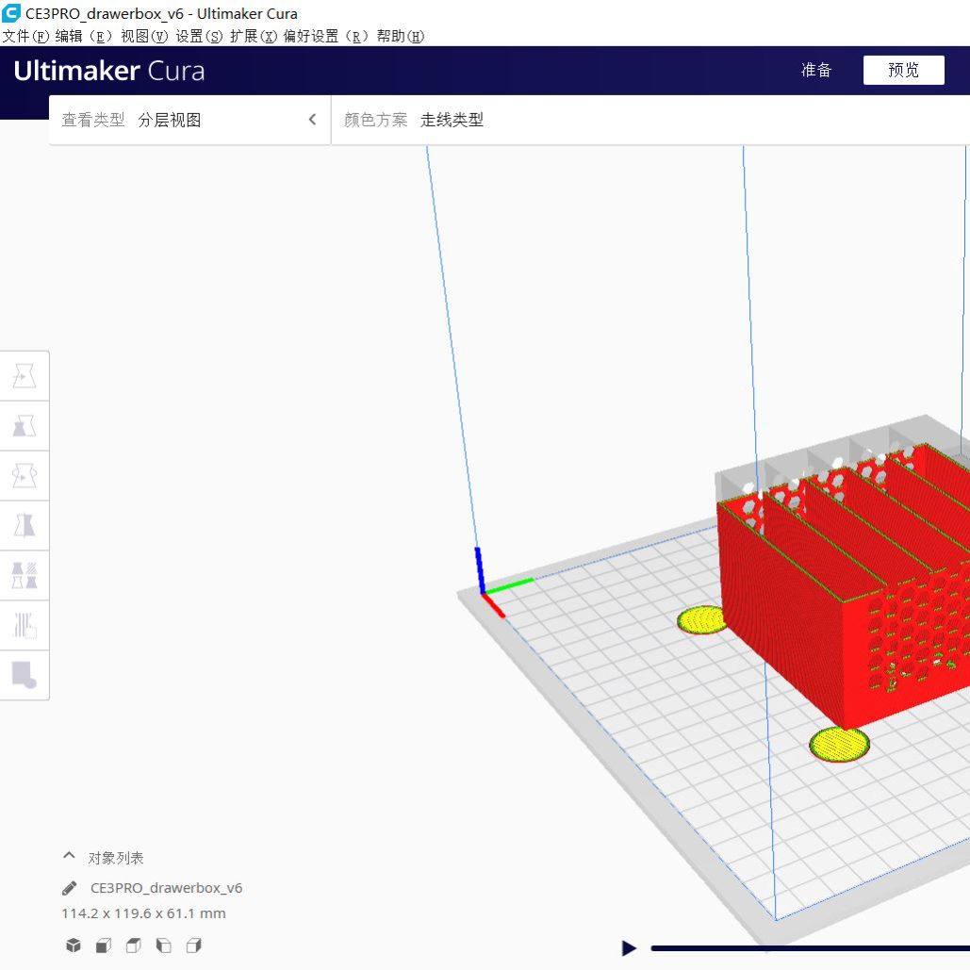Play the layer simulation

click(x=629, y=948)
